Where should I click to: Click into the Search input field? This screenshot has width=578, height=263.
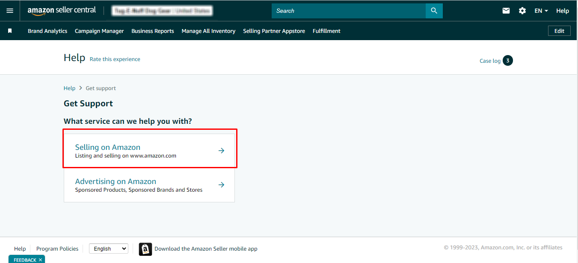pos(348,11)
